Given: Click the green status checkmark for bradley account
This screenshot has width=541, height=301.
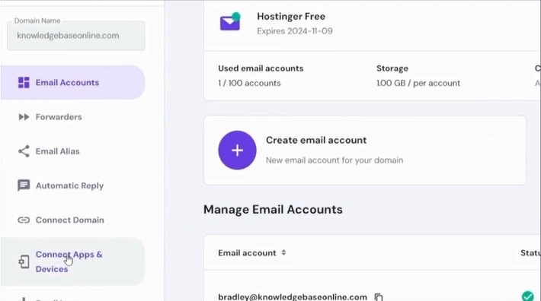Looking at the screenshot, I should (527, 296).
